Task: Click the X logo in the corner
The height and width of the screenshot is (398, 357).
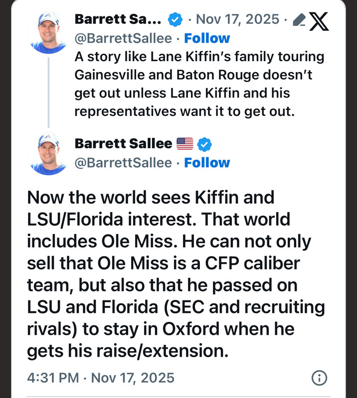Action: click(x=319, y=20)
